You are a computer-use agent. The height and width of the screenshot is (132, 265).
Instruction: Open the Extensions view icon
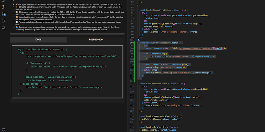point(4,21)
